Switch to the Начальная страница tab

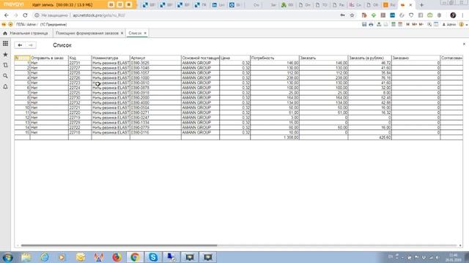(26, 33)
